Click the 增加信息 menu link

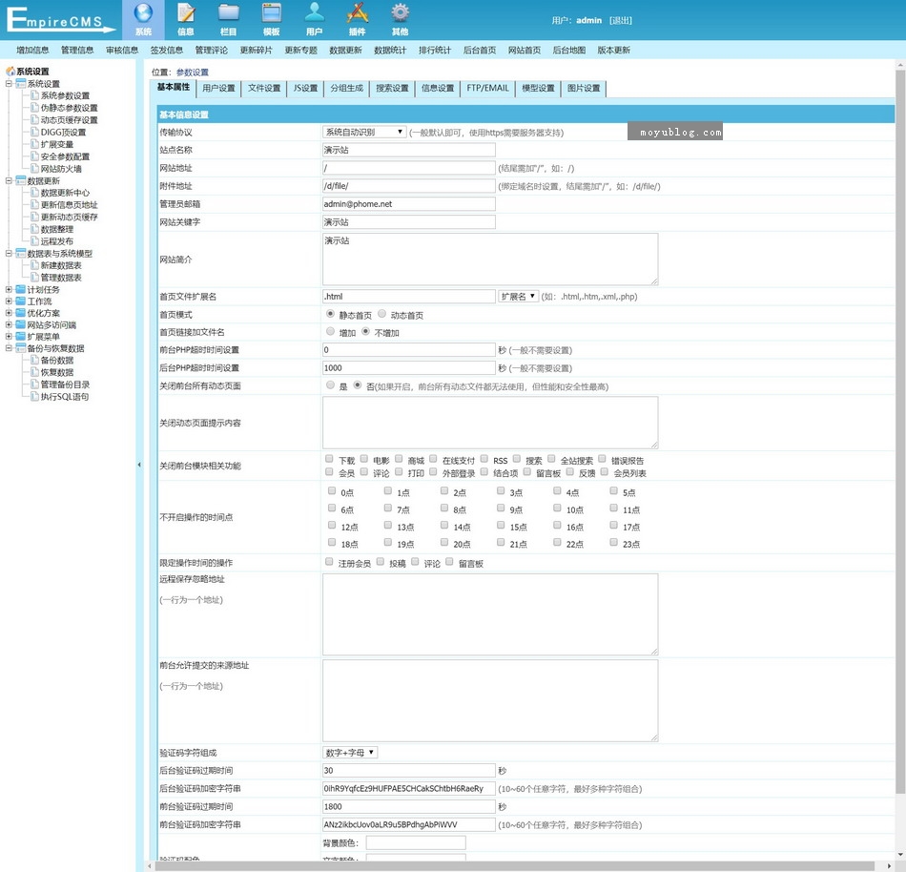coord(32,50)
